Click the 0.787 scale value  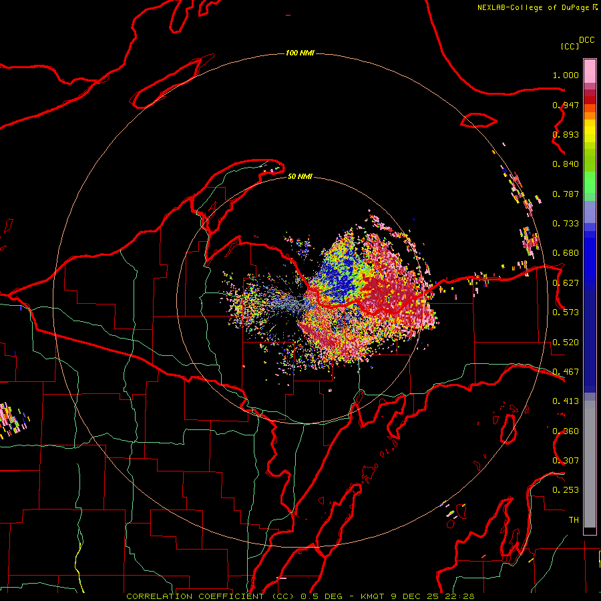[566, 194]
